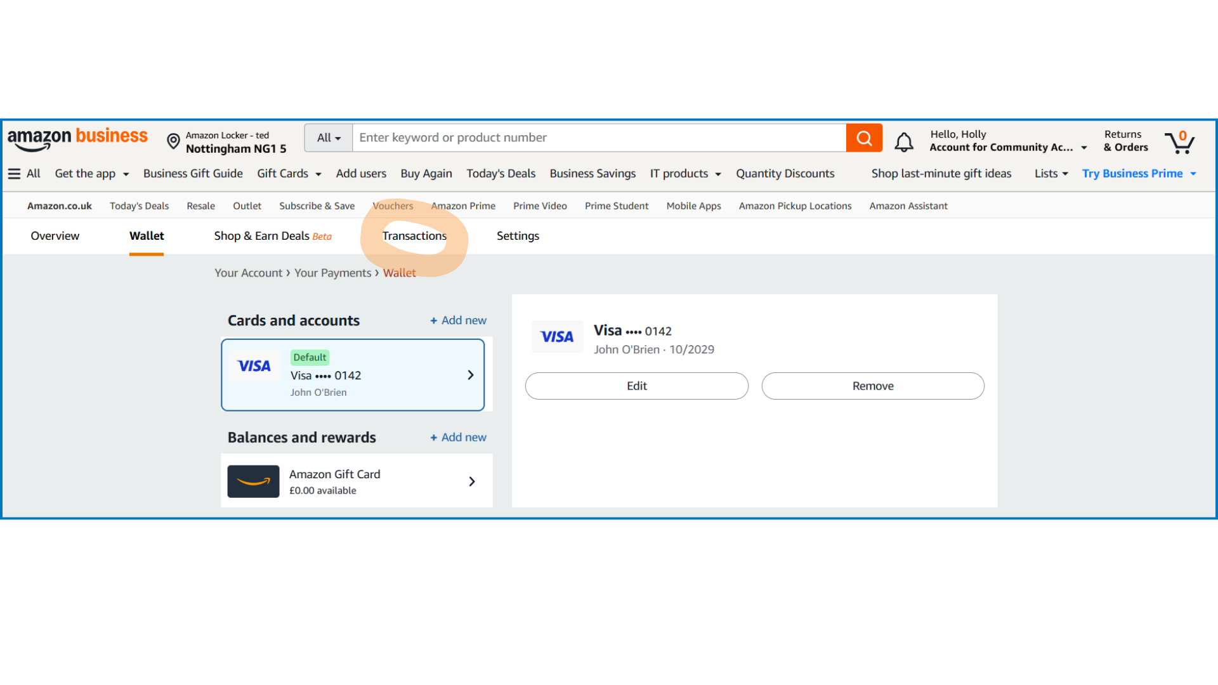Open the All hamburger menu
This screenshot has width=1218, height=685.
24,174
